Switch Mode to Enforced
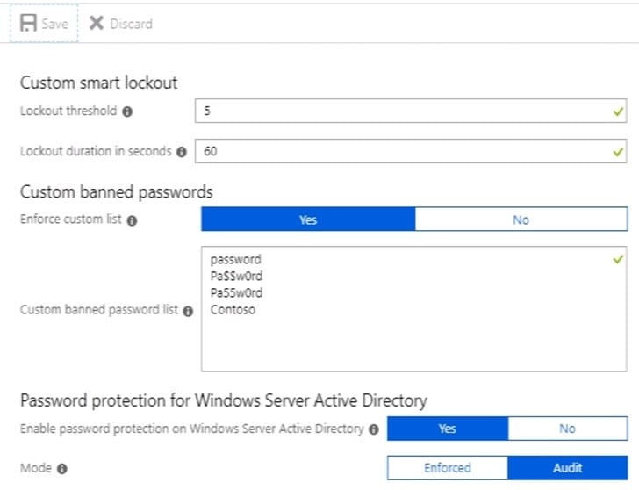Image resolution: width=639 pixels, height=490 pixels. (x=447, y=468)
